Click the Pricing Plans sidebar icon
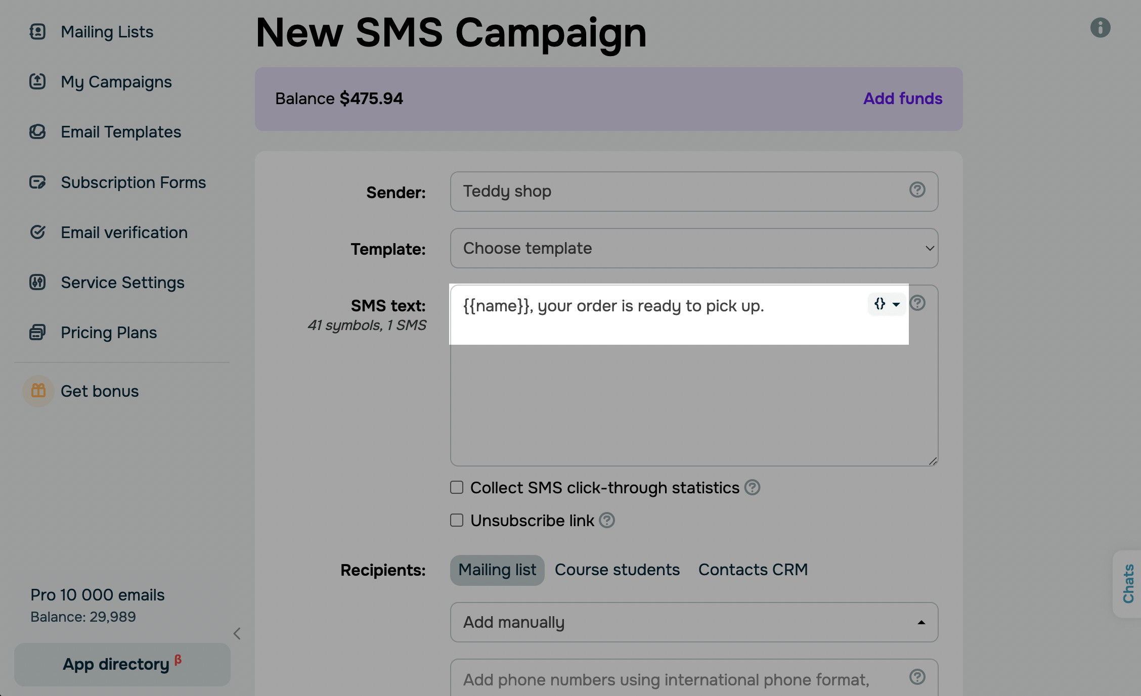Viewport: 1141px width, 696px height. point(37,332)
